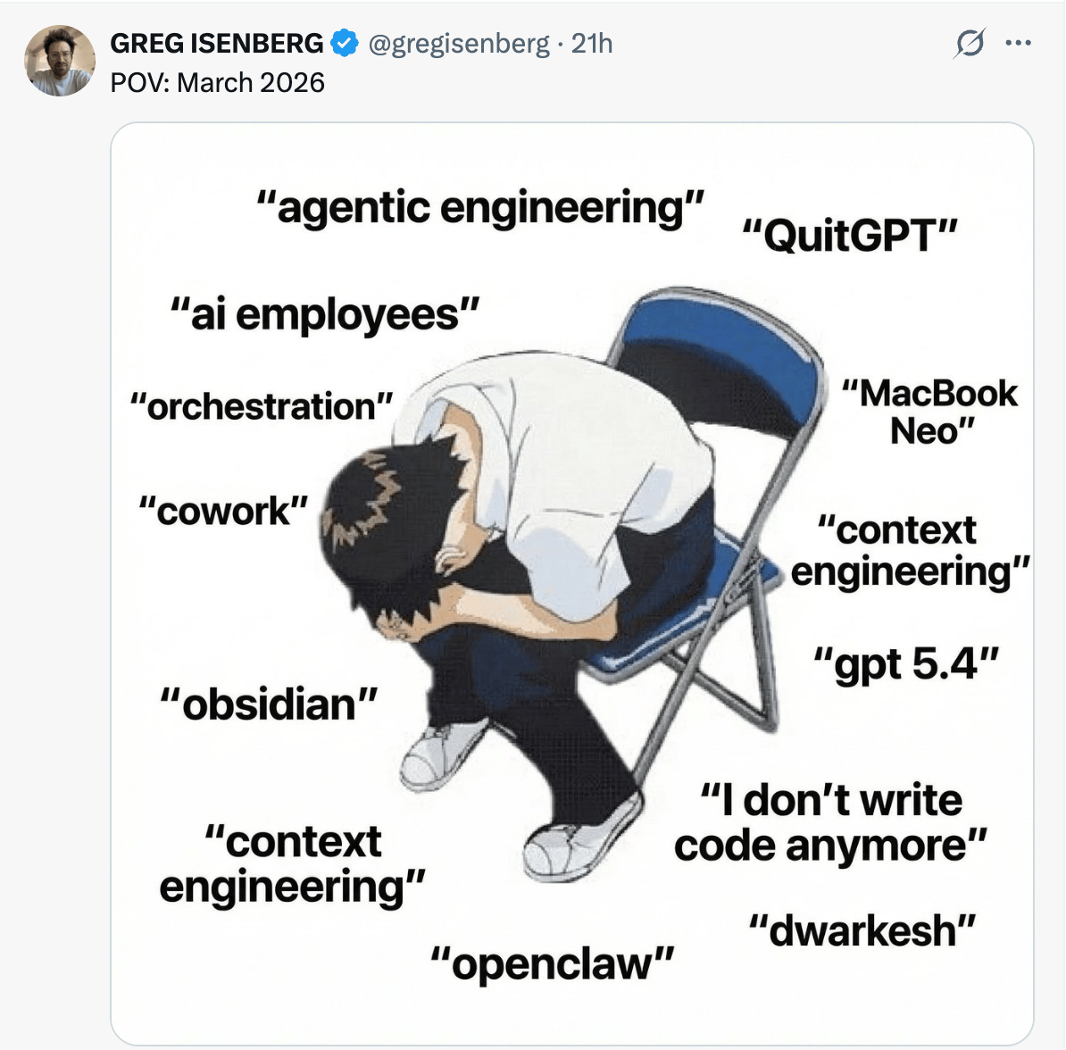Viewport: 1066px width, 1050px height.
Task: Click the "POV: March 2026" tweet text
Action: click(218, 83)
